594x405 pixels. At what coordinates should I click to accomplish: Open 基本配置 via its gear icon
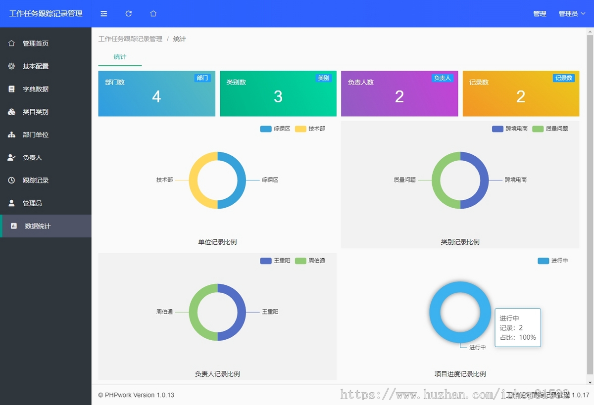pyautogui.click(x=11, y=66)
